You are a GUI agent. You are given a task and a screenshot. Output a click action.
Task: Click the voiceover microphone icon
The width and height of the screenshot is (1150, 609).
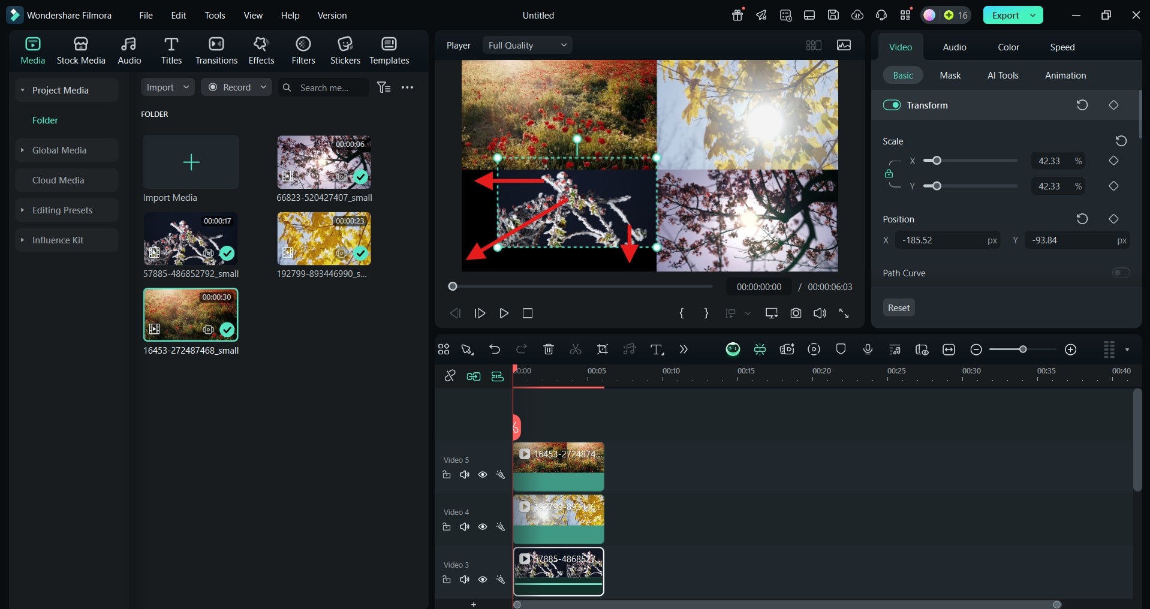pyautogui.click(x=868, y=349)
